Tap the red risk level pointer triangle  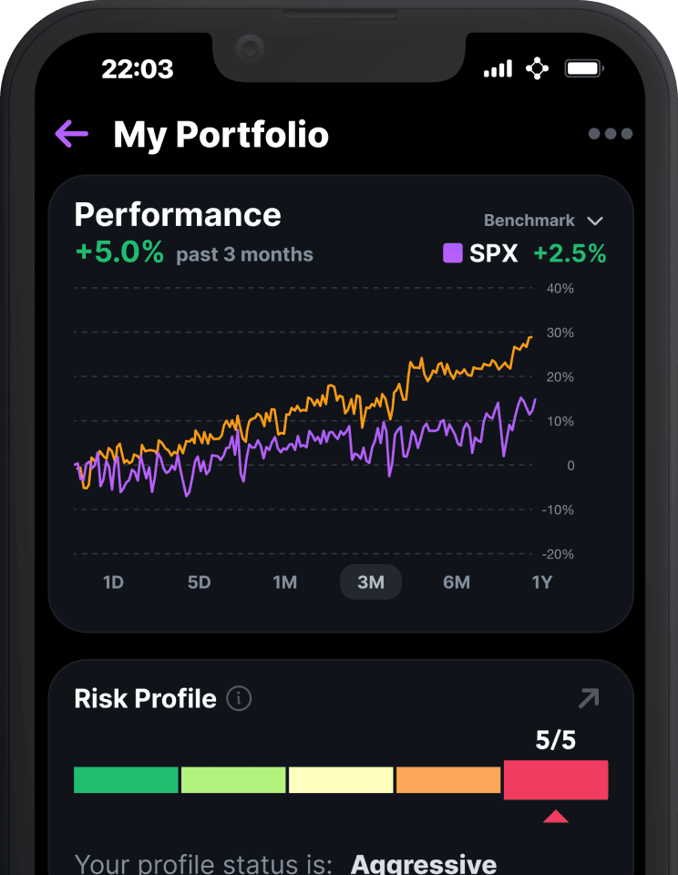(x=556, y=817)
